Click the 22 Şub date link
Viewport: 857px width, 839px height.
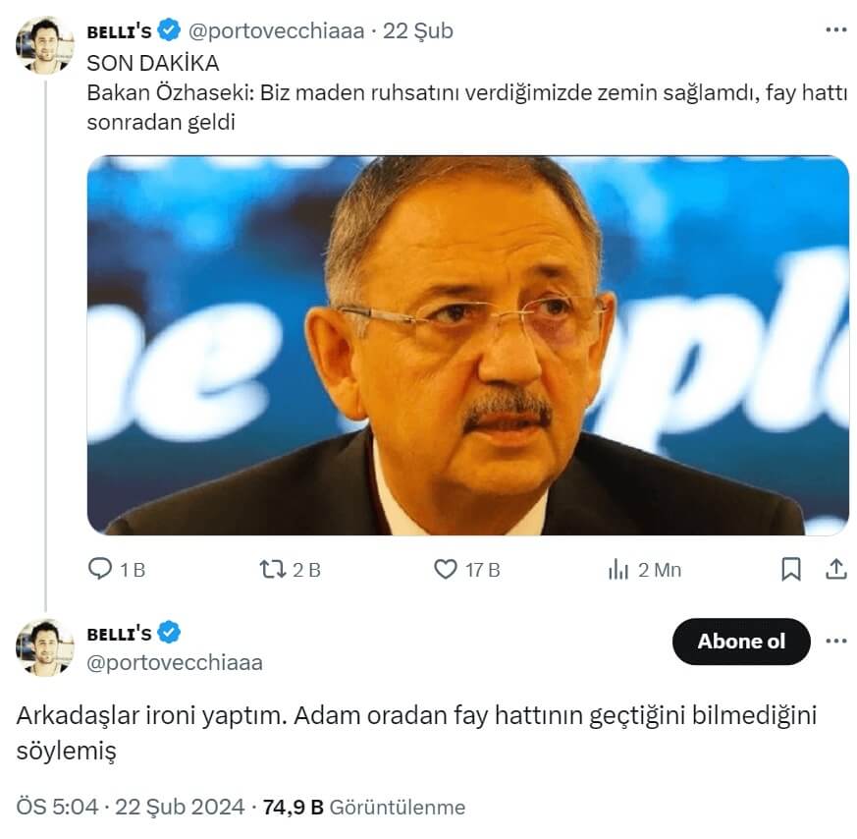[x=418, y=31]
